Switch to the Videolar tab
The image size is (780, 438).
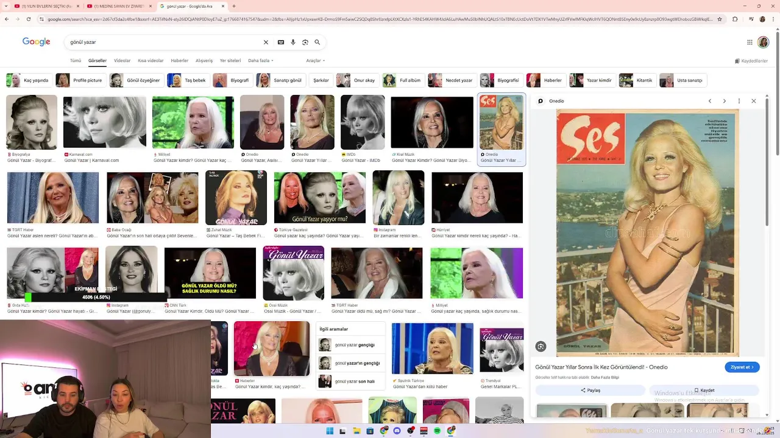(122, 61)
